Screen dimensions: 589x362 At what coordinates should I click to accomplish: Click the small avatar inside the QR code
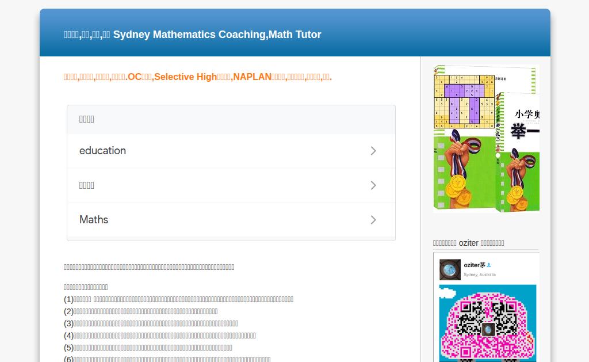488,330
